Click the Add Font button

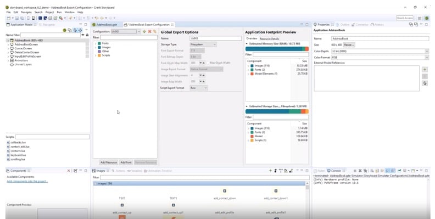click(126, 162)
